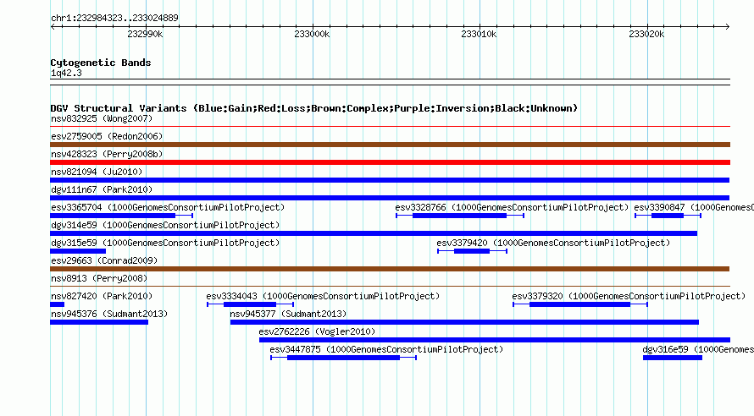The image size is (754, 416).
Task: Open the dgv315e59 variant label
Action: [x=165, y=243]
